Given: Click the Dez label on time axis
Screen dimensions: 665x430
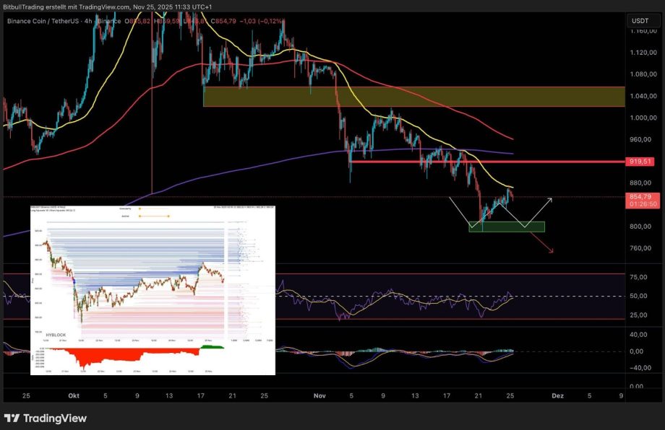Looking at the screenshot, I should pyautogui.click(x=557, y=396).
